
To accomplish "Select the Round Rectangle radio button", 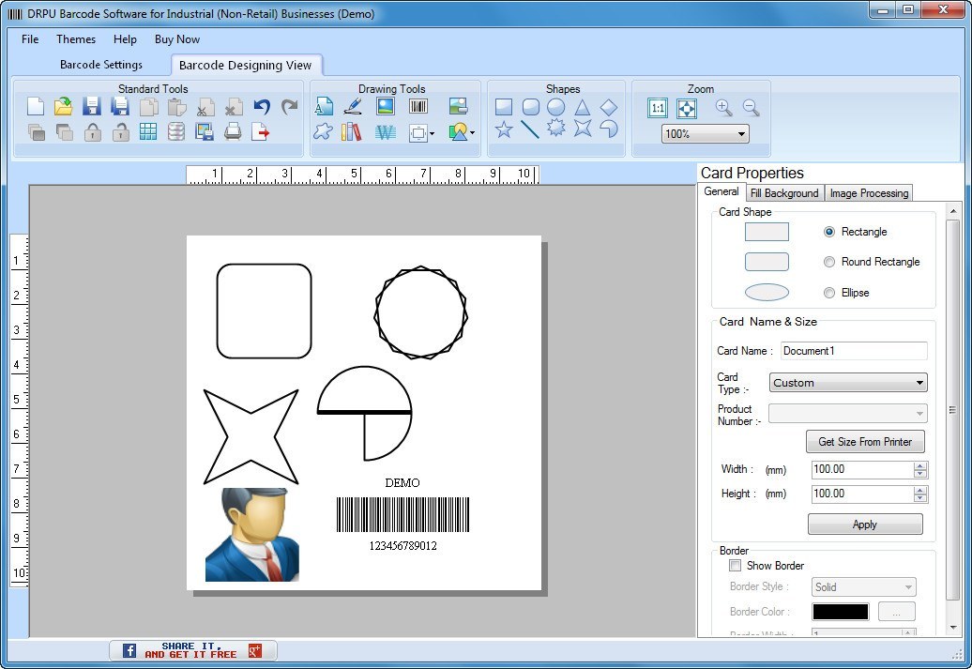I will click(x=829, y=262).
